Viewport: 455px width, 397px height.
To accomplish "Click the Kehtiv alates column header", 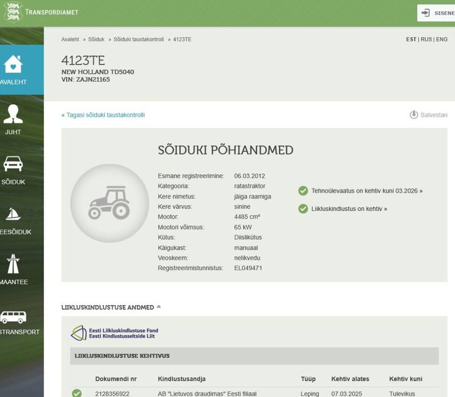I will 350,379.
